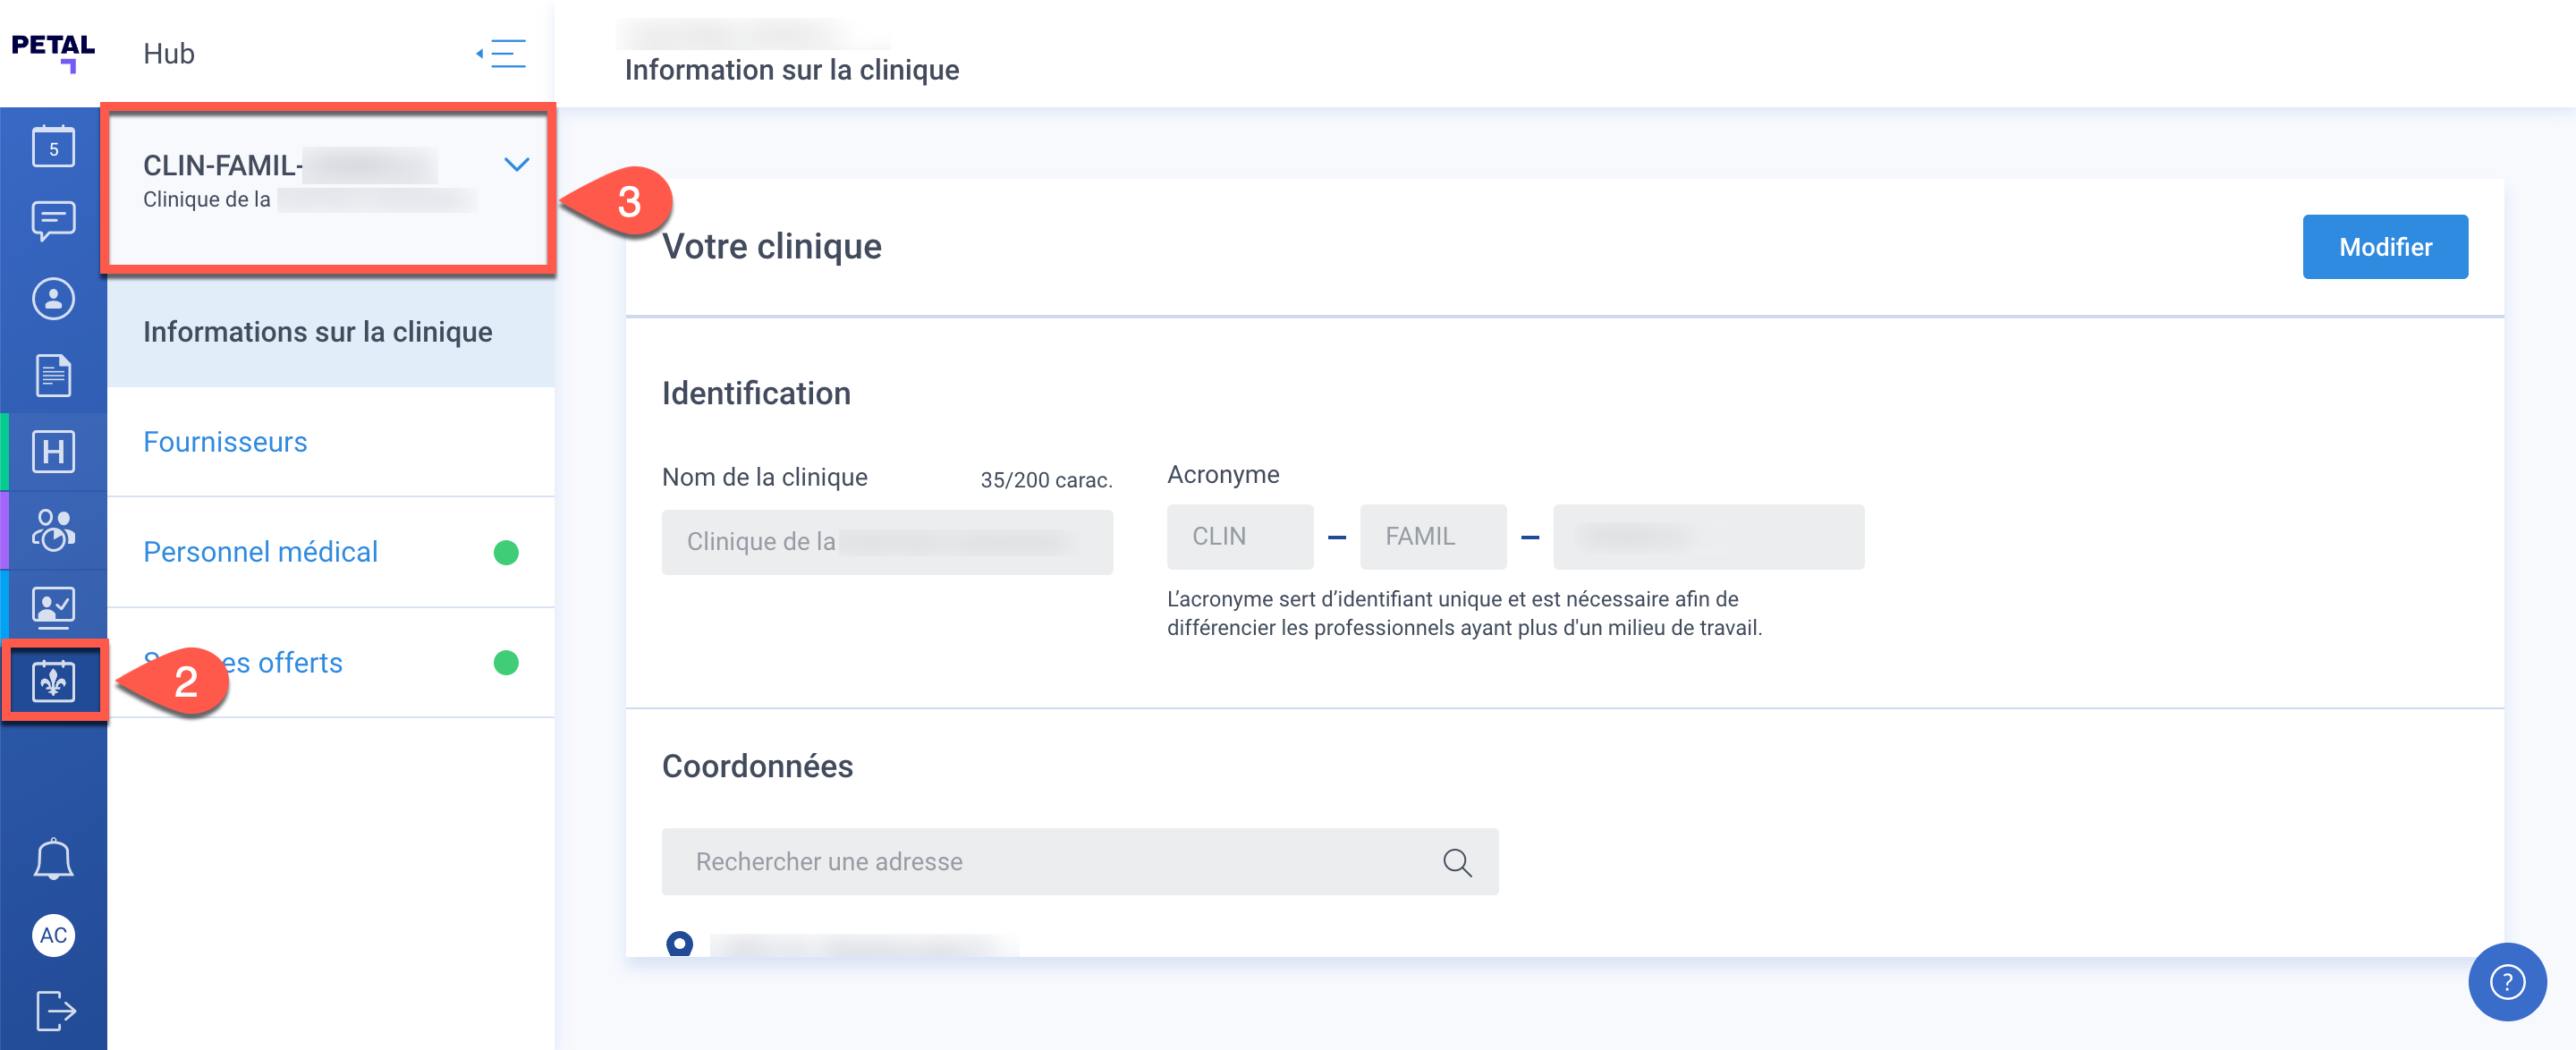Open the documents page icon

point(53,375)
